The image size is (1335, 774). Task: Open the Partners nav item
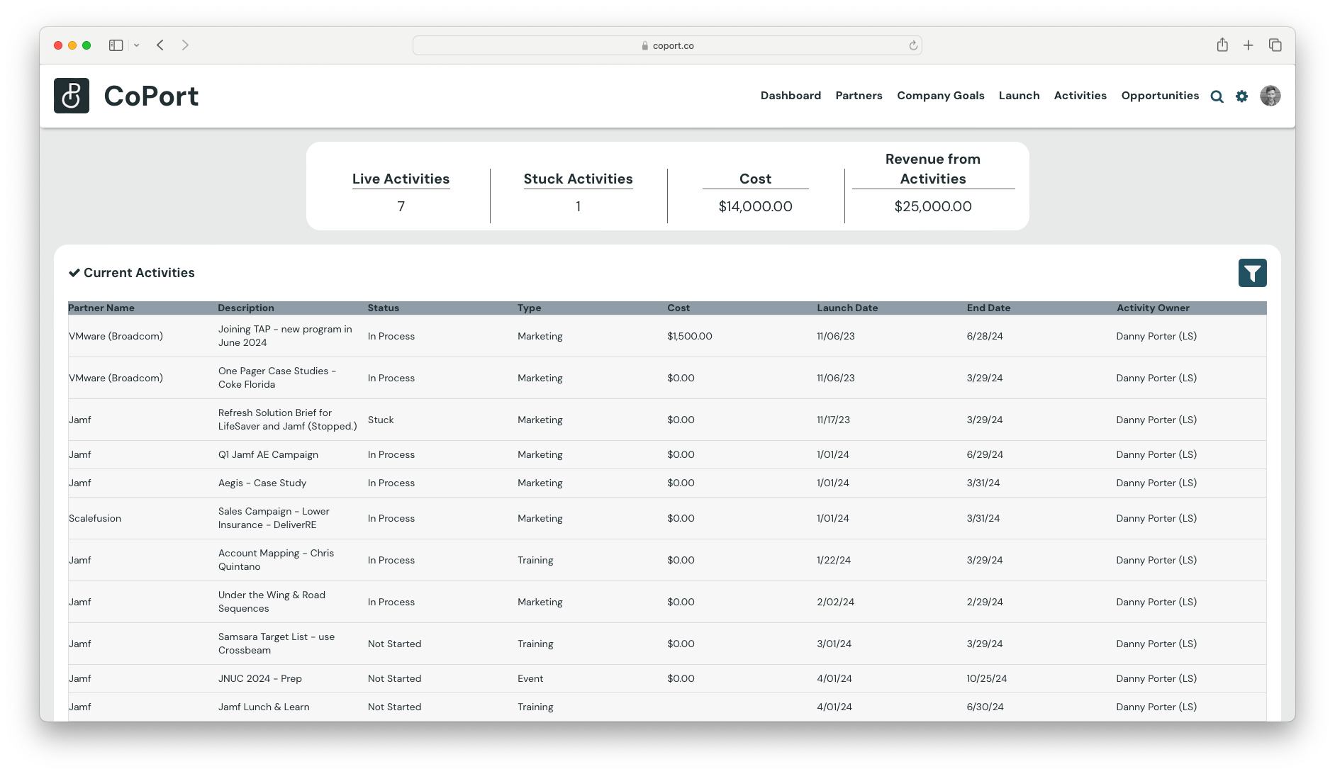859,96
